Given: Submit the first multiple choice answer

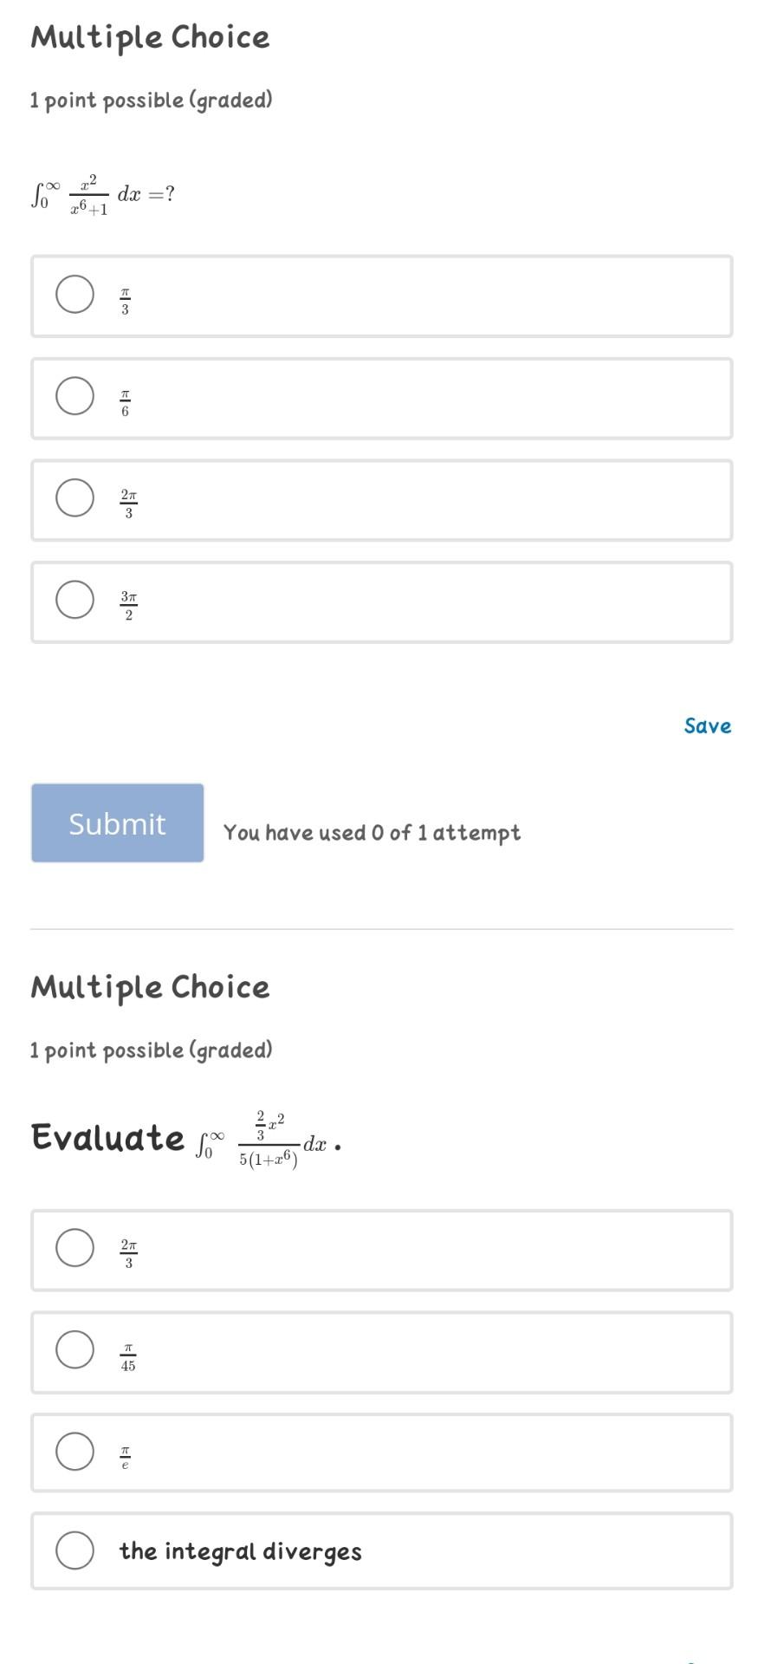Looking at the screenshot, I should click(x=117, y=823).
